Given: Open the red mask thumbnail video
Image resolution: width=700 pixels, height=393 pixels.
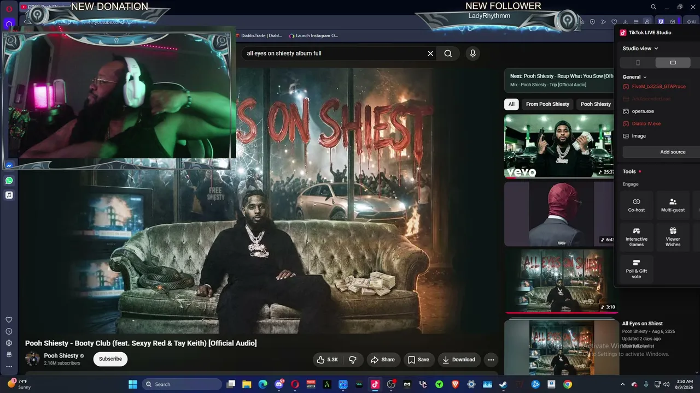Looking at the screenshot, I should coord(559,214).
